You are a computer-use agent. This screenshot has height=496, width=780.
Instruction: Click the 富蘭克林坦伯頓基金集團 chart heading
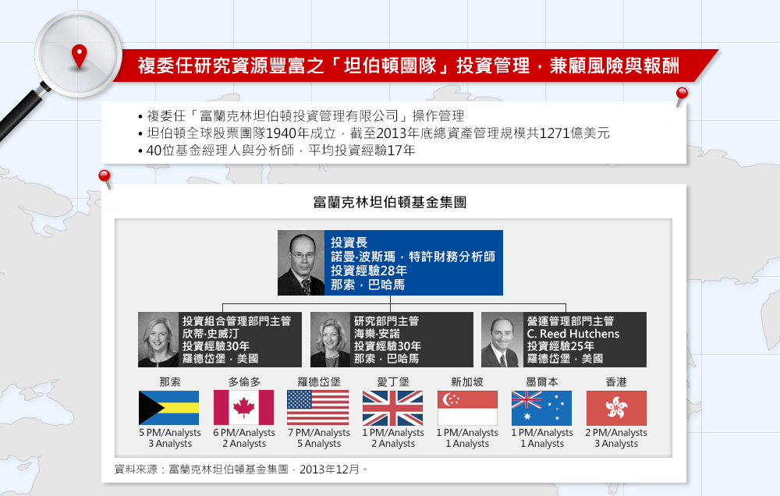tap(390, 203)
